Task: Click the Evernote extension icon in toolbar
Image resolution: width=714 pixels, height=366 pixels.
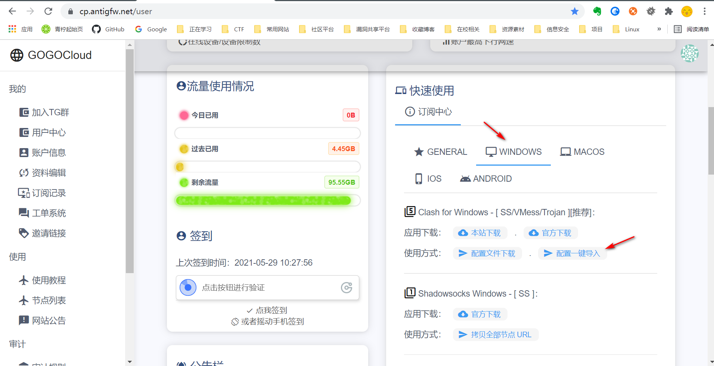Action: [597, 11]
